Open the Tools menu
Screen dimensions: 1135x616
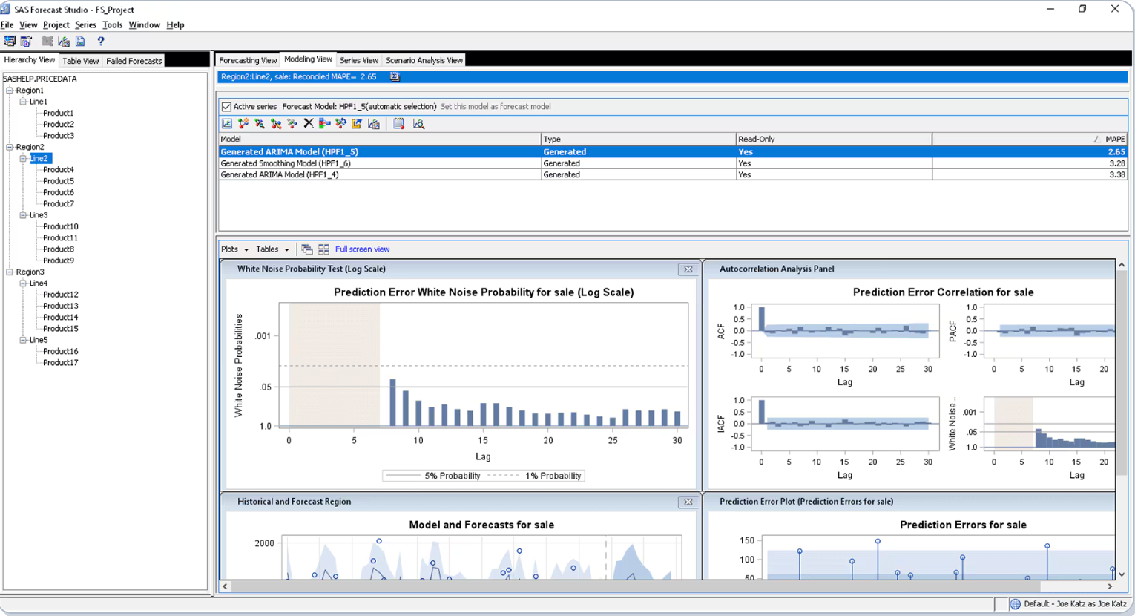(x=112, y=24)
